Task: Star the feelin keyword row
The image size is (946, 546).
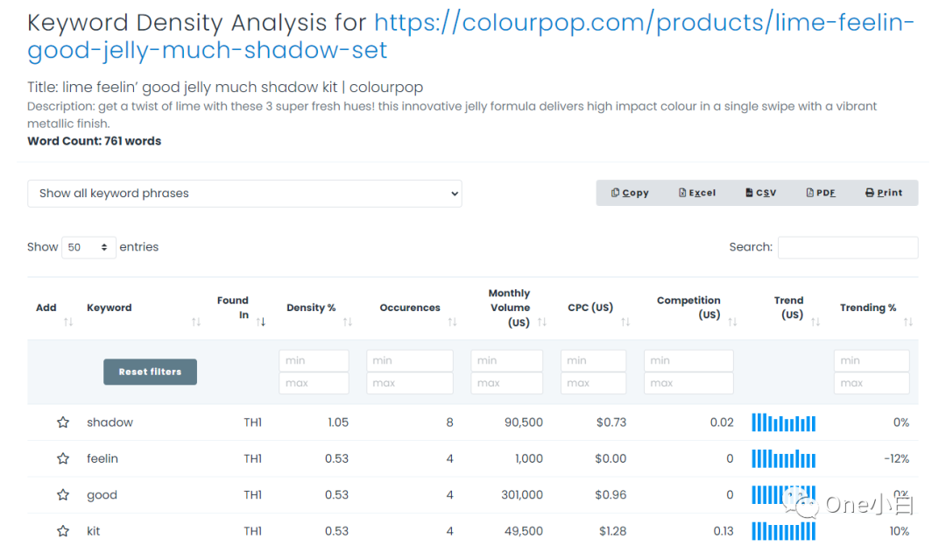Action: click(63, 458)
